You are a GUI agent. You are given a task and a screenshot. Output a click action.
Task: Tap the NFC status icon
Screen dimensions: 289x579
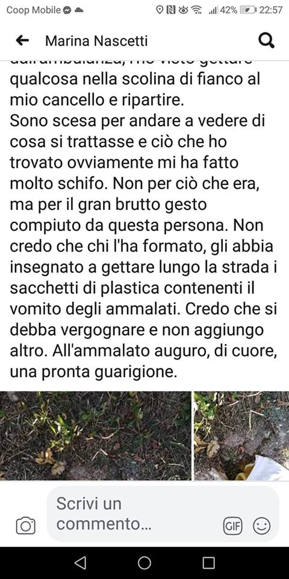(171, 10)
